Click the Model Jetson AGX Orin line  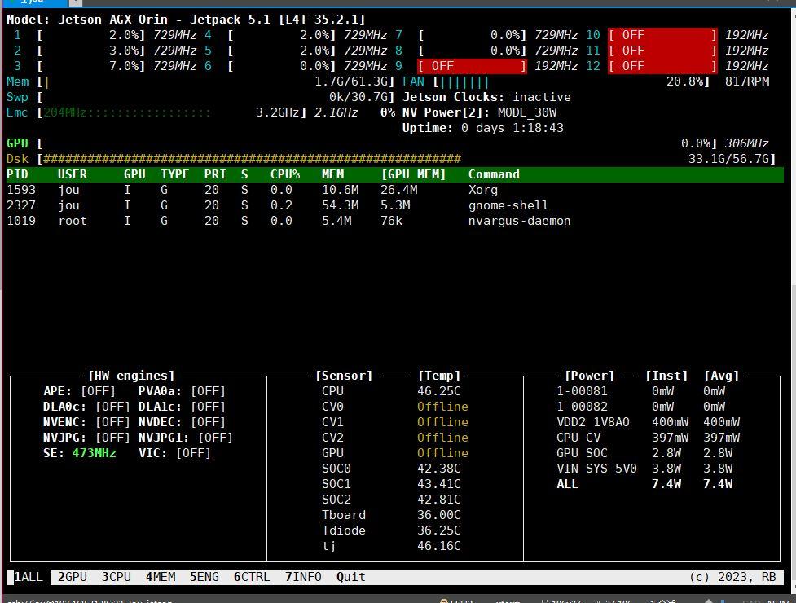[x=186, y=20]
